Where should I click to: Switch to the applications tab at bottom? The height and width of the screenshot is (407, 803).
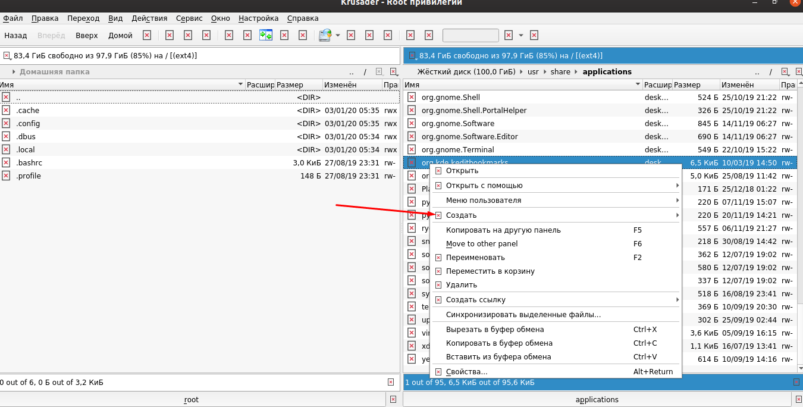click(597, 400)
